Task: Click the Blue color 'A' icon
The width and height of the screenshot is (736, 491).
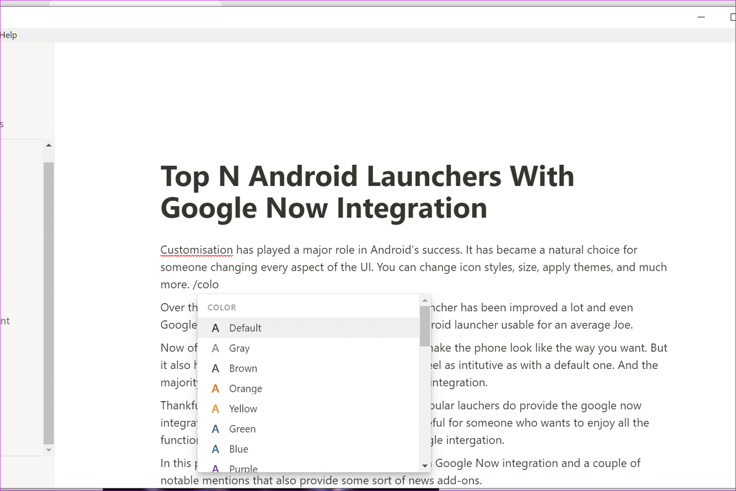Action: pos(215,449)
